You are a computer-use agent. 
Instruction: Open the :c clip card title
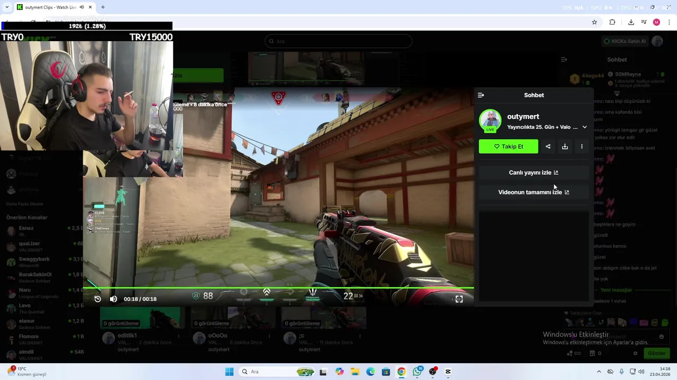click(x=301, y=336)
